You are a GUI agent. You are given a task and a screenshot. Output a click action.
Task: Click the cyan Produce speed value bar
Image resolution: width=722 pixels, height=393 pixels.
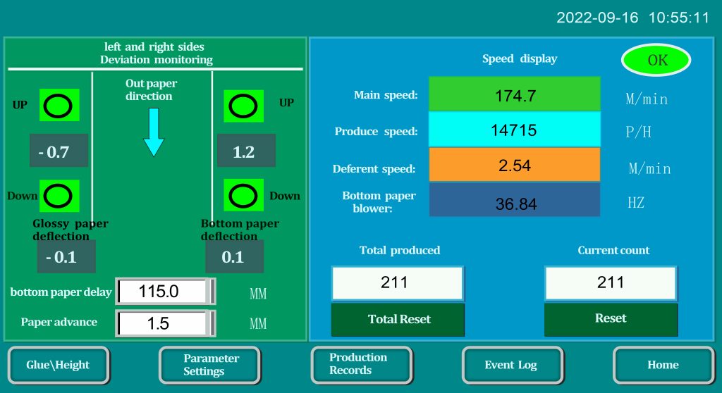[515, 130]
